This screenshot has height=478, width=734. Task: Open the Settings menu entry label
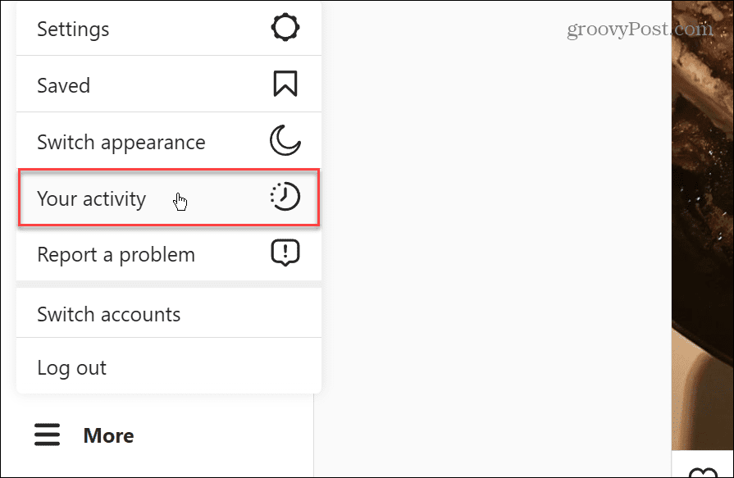coord(73,29)
